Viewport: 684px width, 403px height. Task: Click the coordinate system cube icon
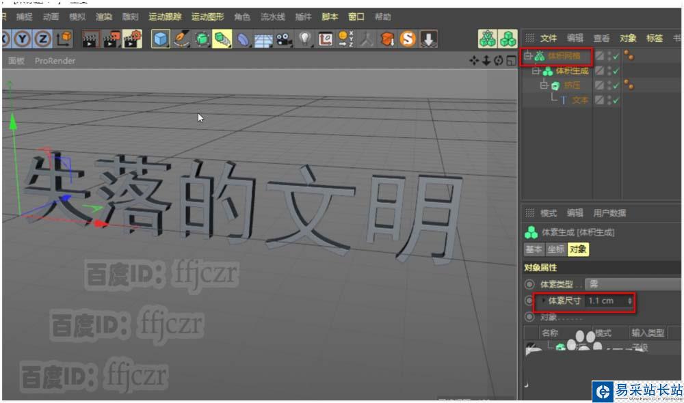click(x=64, y=39)
